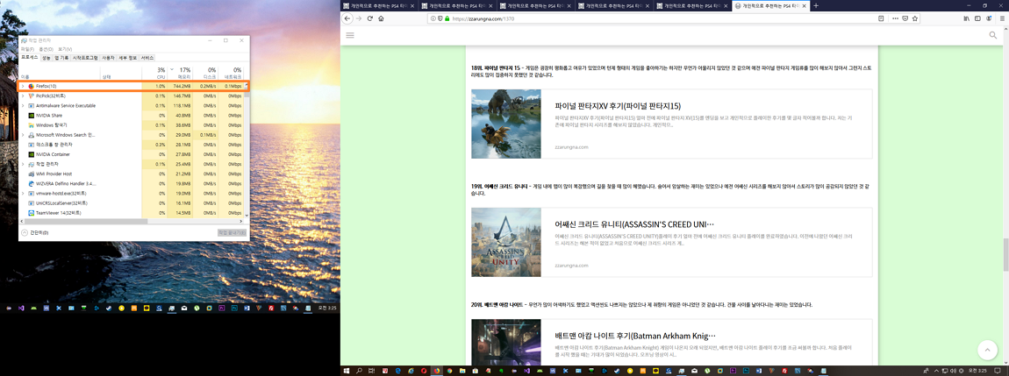Click the Assassin's Creed Unity thumbnail

point(505,242)
